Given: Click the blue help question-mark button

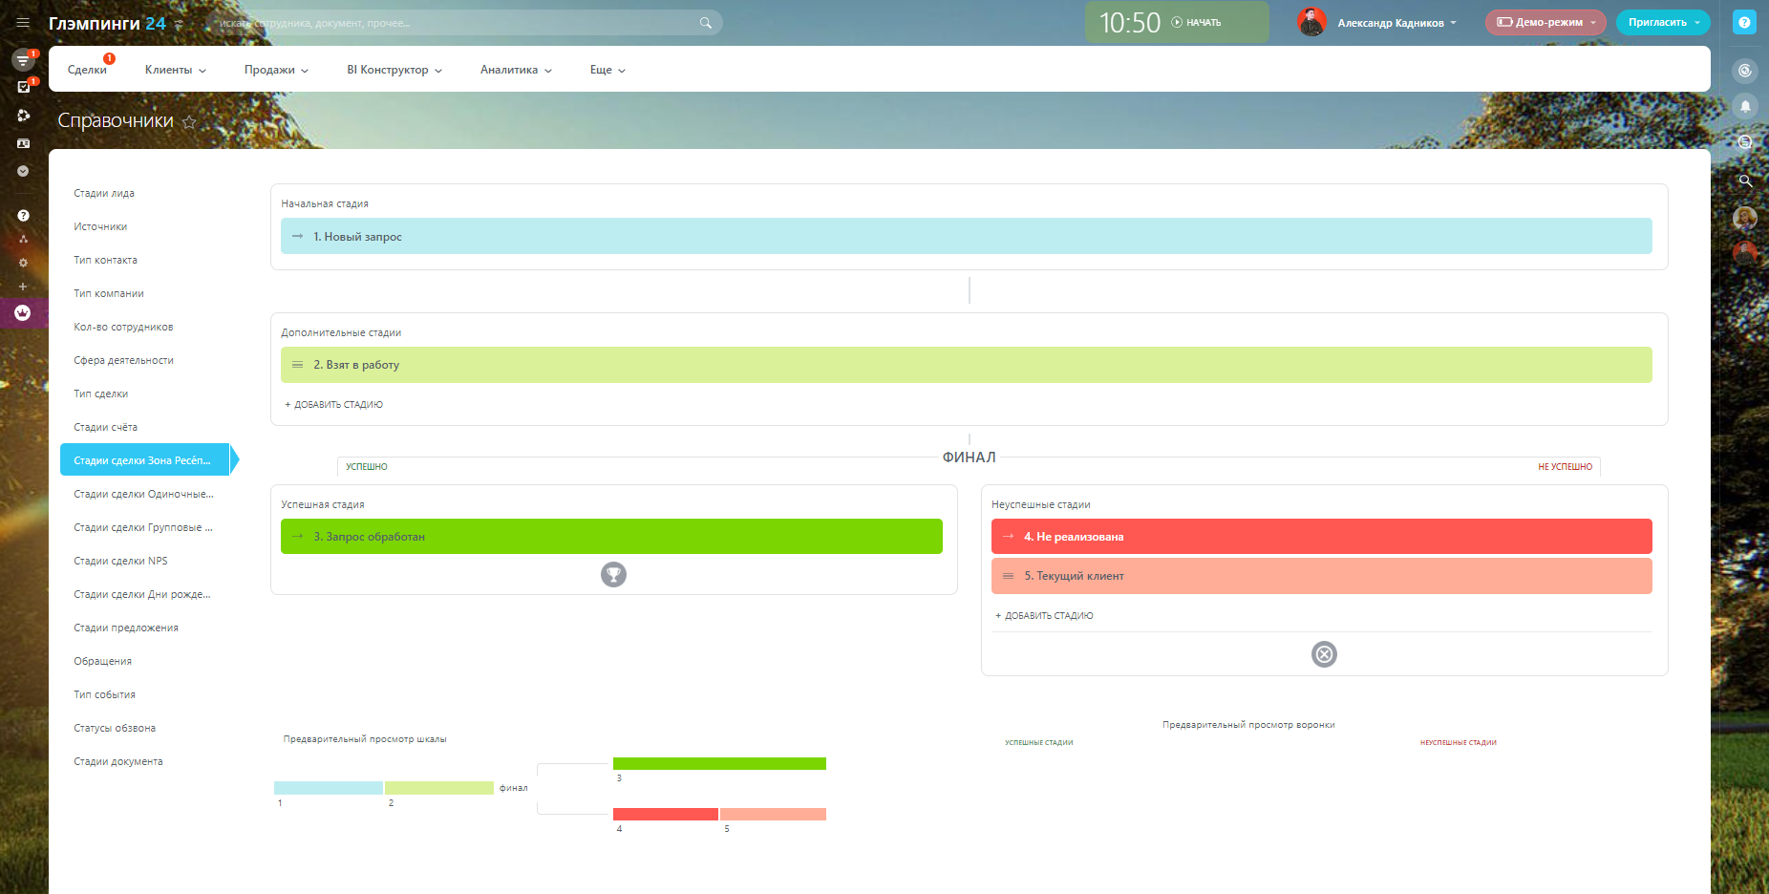Looking at the screenshot, I should 1744,23.
